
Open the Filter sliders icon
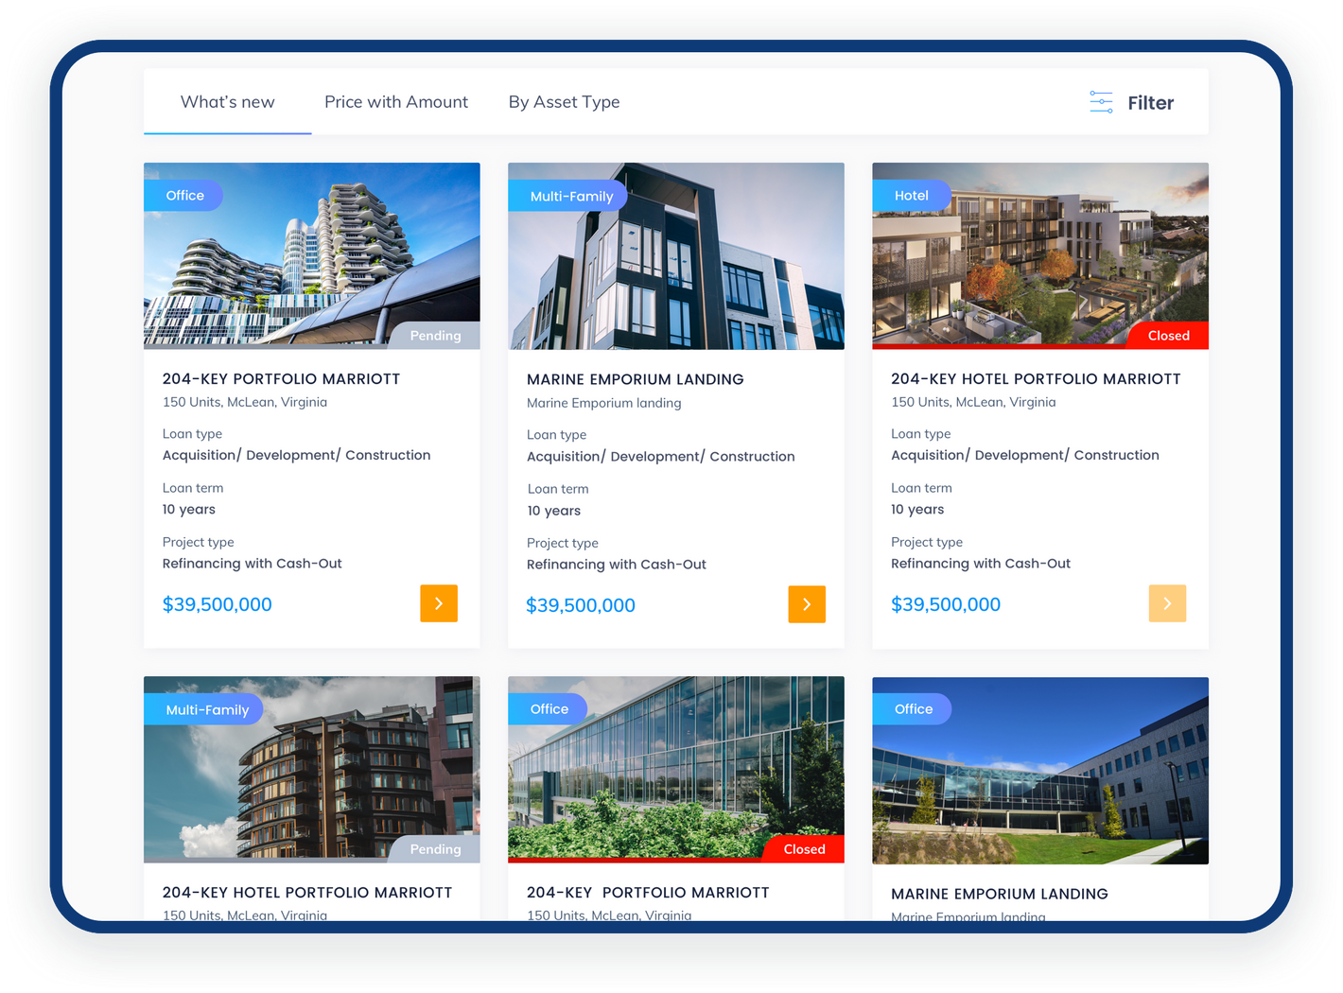pyautogui.click(x=1101, y=102)
